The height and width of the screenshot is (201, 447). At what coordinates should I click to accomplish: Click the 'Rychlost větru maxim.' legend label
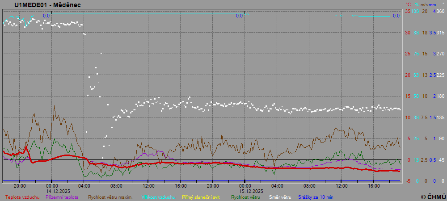point(110,197)
